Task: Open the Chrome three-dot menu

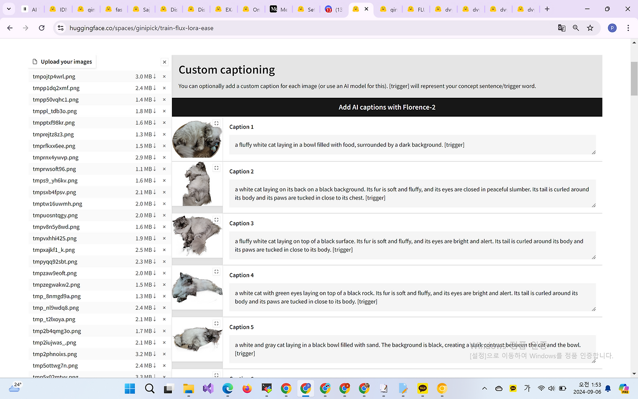Action: click(x=628, y=28)
